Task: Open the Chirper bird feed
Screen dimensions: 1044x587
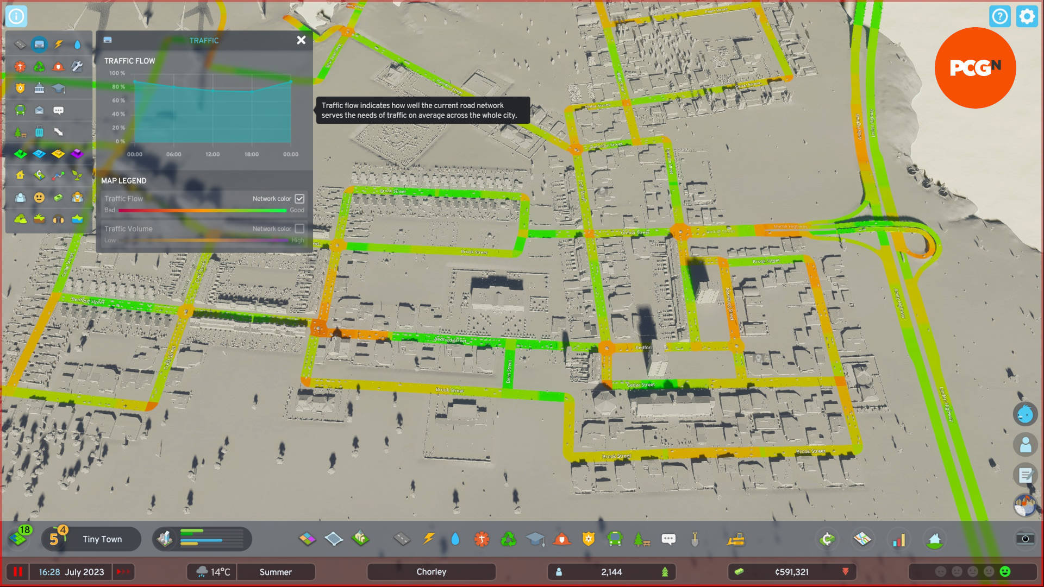Action: 1025,414
